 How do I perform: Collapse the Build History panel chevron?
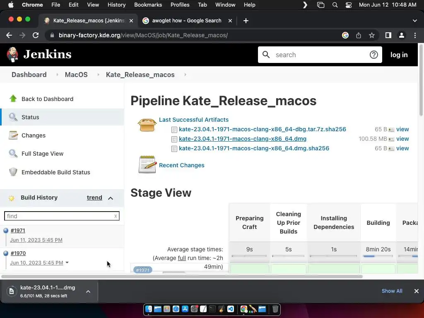click(111, 198)
